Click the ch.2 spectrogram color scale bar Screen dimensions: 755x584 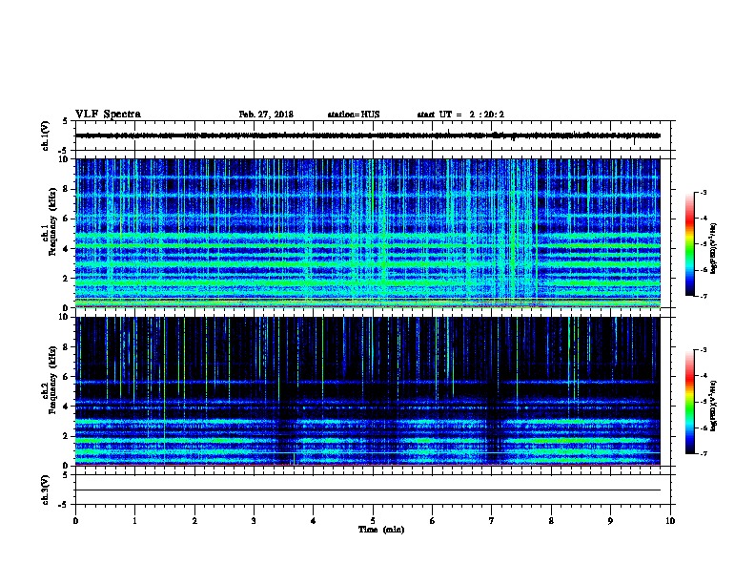click(x=689, y=402)
